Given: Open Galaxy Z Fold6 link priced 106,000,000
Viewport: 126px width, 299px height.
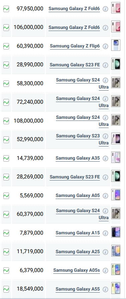Looking at the screenshot, I should [74, 28].
